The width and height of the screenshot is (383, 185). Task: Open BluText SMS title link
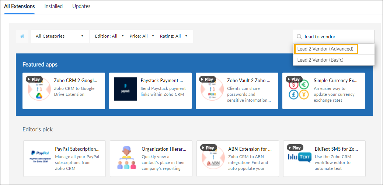coord(336,149)
